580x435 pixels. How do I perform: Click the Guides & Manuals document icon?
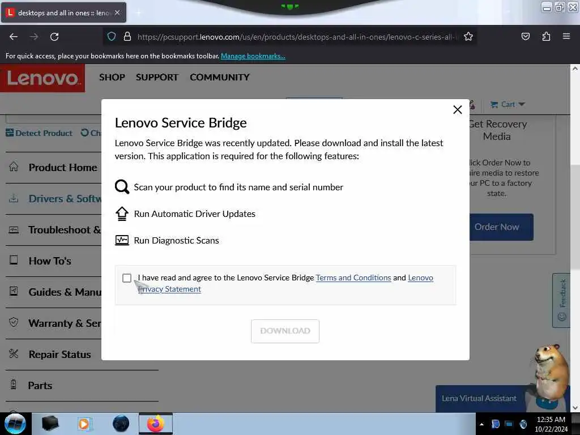pyautogui.click(x=14, y=291)
